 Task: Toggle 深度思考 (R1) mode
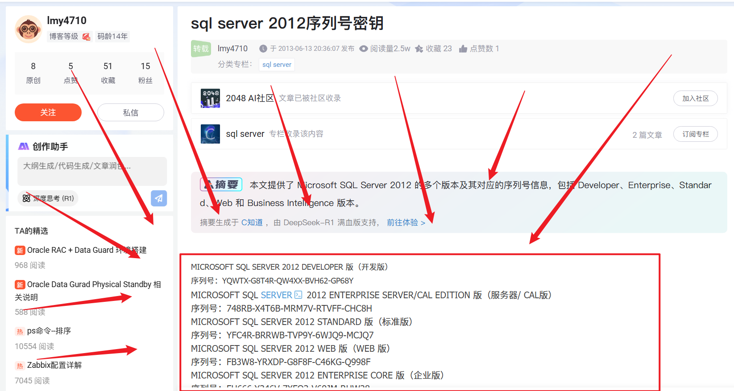click(48, 198)
